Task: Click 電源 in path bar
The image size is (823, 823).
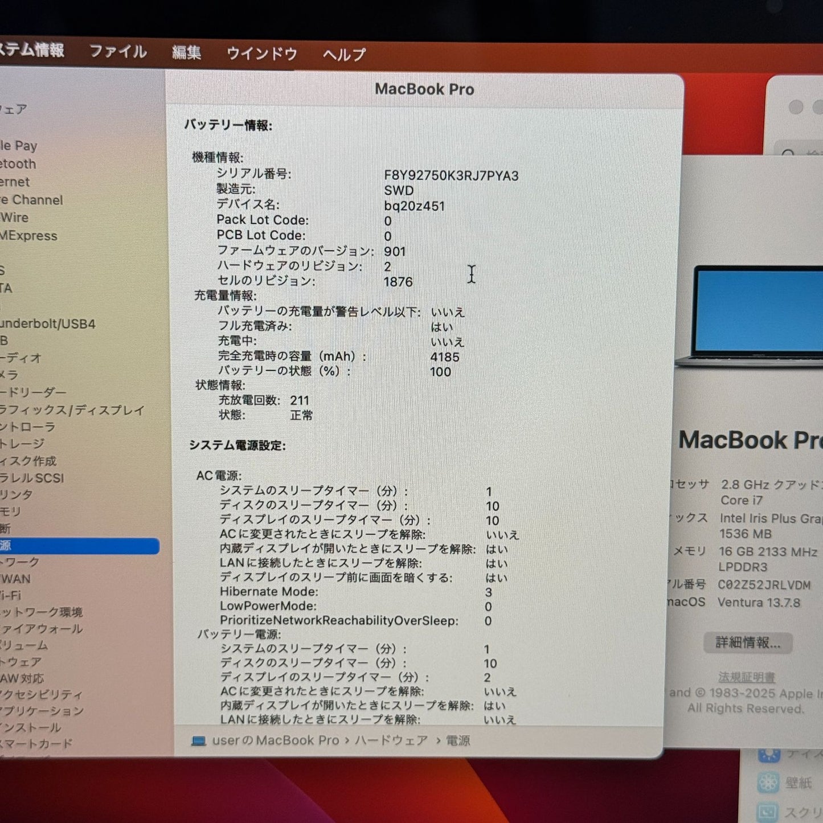Action: pyautogui.click(x=458, y=741)
